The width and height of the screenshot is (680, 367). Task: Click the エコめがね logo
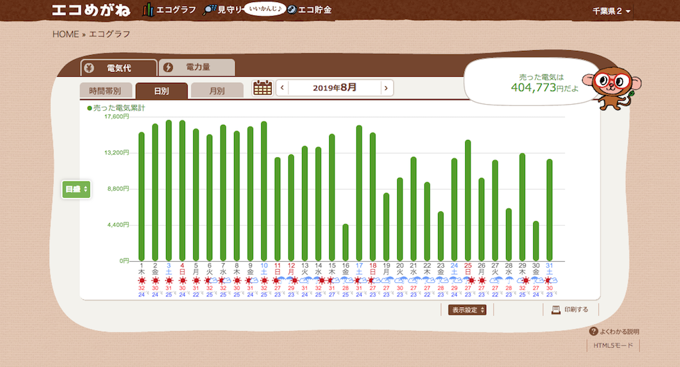[94, 10]
